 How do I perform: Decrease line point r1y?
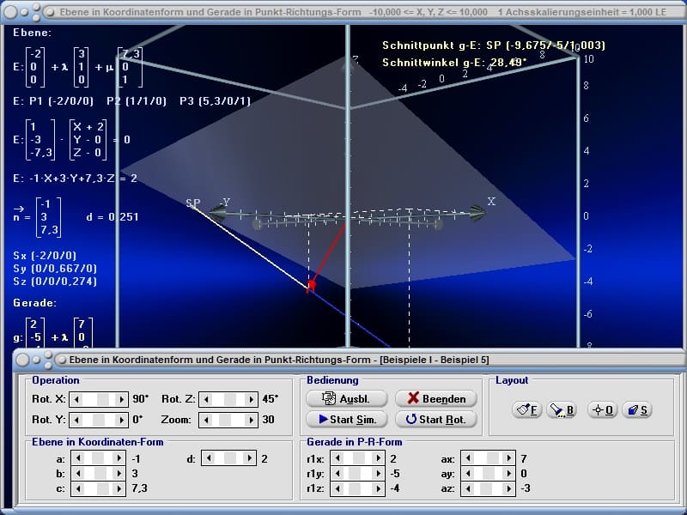pyautogui.click(x=337, y=474)
